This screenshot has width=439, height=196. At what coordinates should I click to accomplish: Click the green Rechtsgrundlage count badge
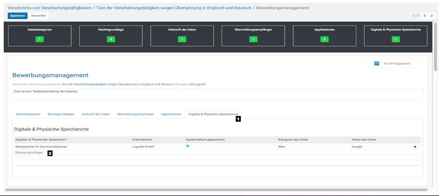tap(111, 40)
